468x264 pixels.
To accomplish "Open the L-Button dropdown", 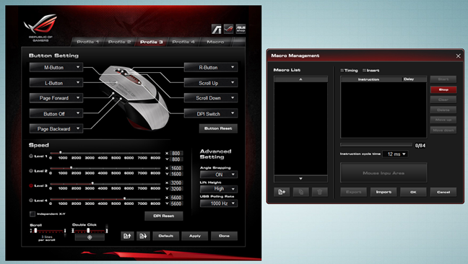I will [56, 83].
